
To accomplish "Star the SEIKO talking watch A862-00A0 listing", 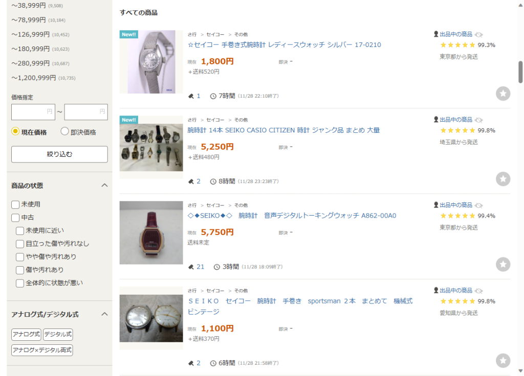I will click(x=503, y=264).
